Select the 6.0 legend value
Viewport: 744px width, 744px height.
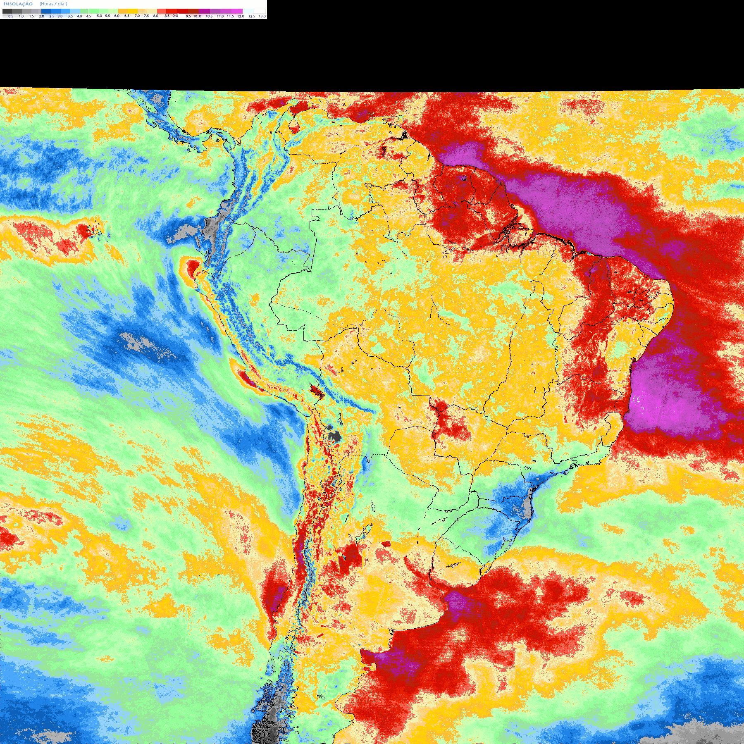[x=117, y=16]
